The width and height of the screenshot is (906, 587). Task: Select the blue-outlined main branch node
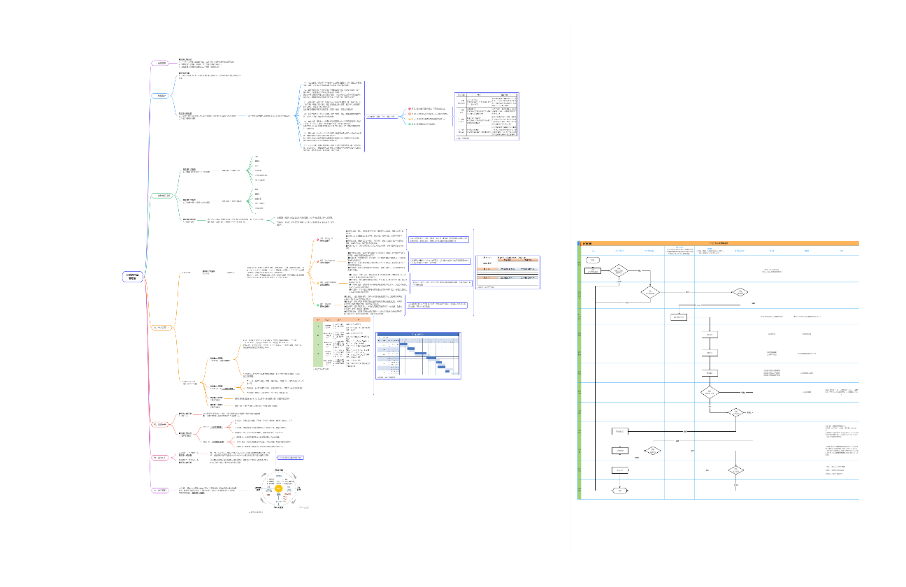click(x=161, y=95)
